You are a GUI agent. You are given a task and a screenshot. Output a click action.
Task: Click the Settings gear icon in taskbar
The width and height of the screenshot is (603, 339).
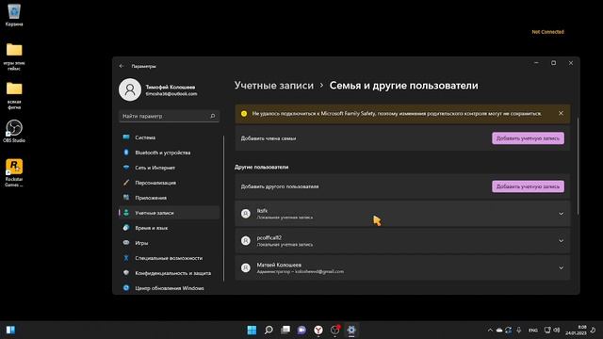(x=351, y=330)
